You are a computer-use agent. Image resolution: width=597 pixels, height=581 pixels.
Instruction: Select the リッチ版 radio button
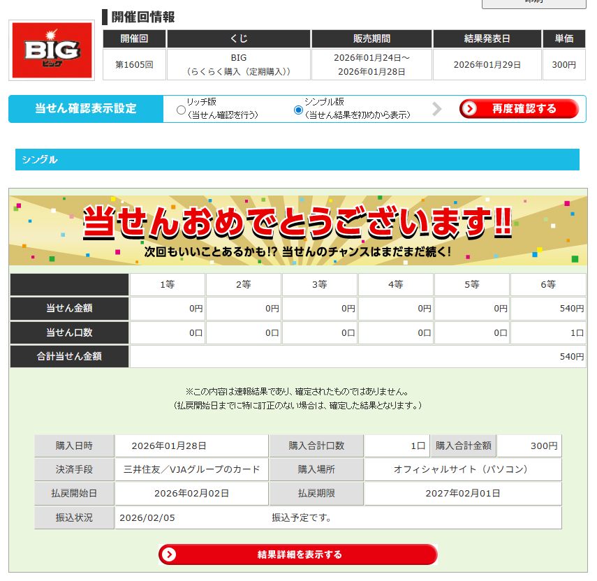[181, 110]
